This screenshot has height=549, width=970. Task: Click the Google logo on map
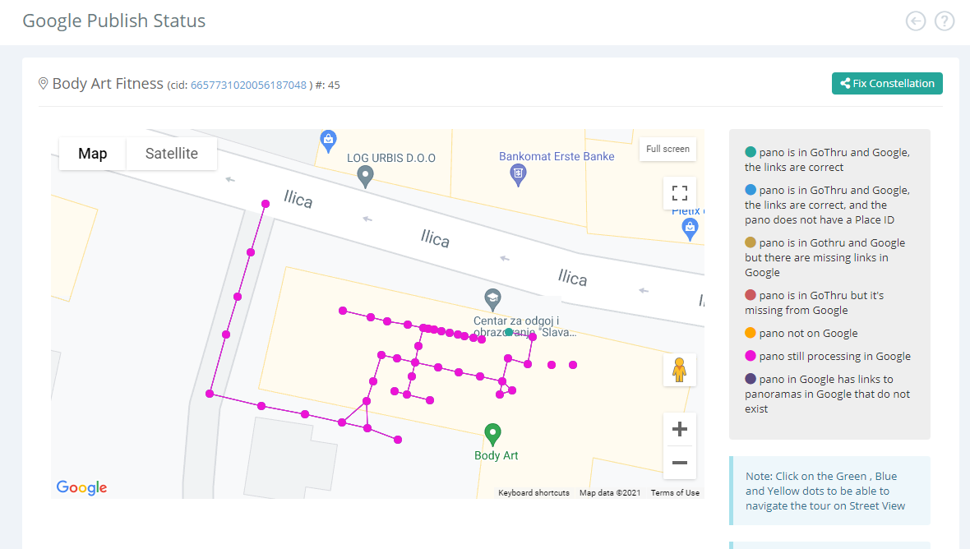point(81,487)
